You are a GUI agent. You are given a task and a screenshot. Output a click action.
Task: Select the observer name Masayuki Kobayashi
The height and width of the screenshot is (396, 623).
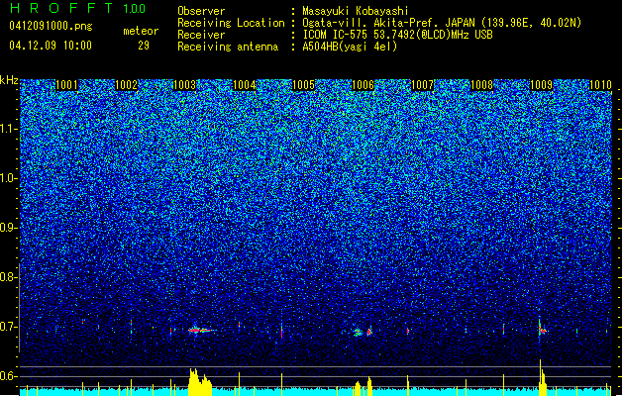(x=356, y=11)
